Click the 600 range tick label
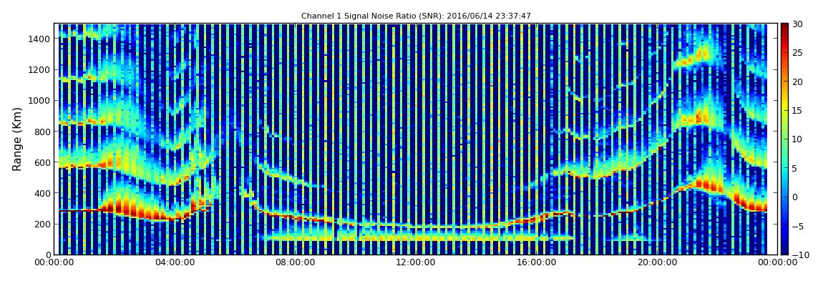This screenshot has height=291, width=823. coord(42,162)
